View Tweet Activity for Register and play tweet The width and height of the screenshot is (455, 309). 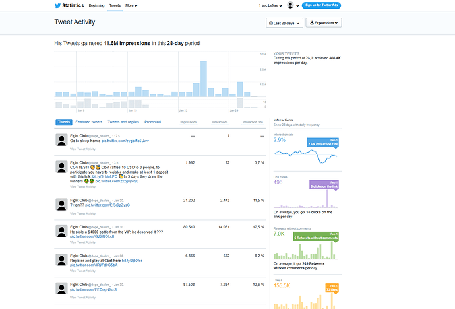pos(82,271)
